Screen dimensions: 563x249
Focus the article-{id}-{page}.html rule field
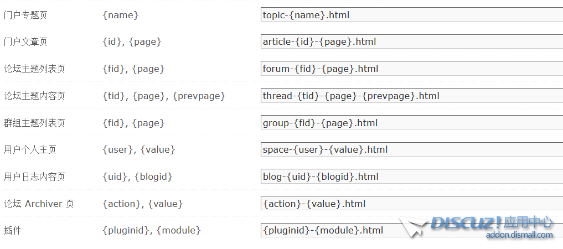(412, 41)
